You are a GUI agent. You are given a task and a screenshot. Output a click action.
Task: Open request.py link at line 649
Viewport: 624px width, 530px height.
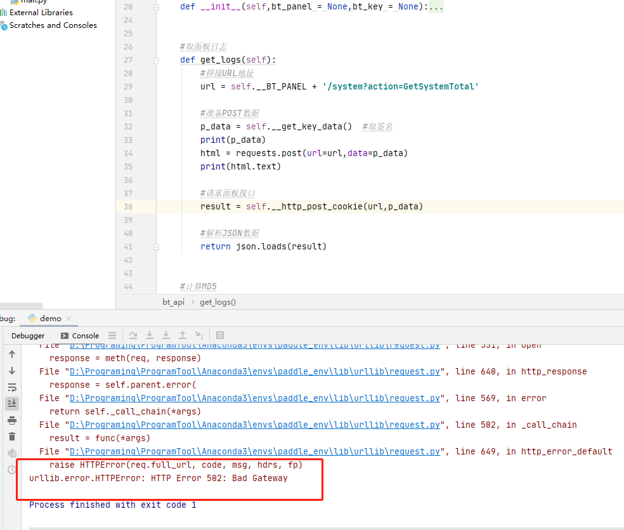click(x=254, y=451)
